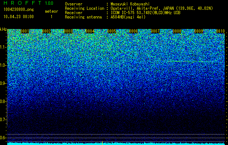Click the meteor label
228x145 pixels.
coord(51,11)
